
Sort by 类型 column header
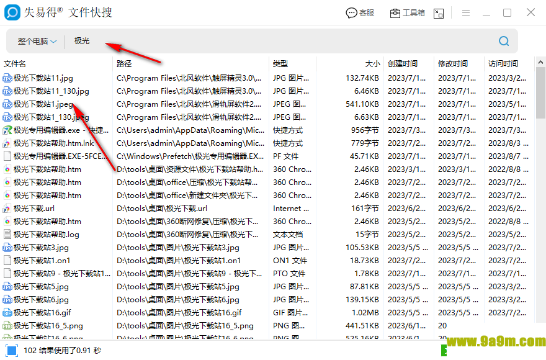pyautogui.click(x=280, y=64)
